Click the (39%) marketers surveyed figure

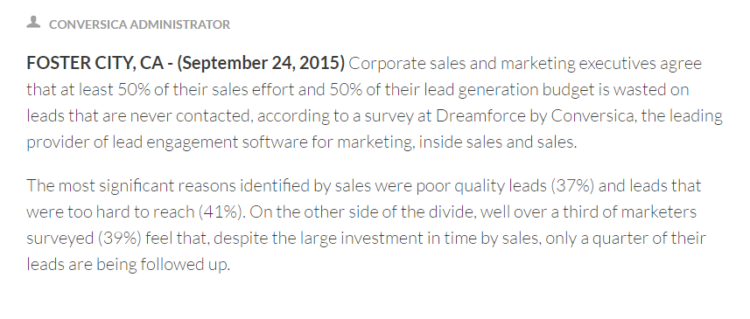[x=120, y=238]
